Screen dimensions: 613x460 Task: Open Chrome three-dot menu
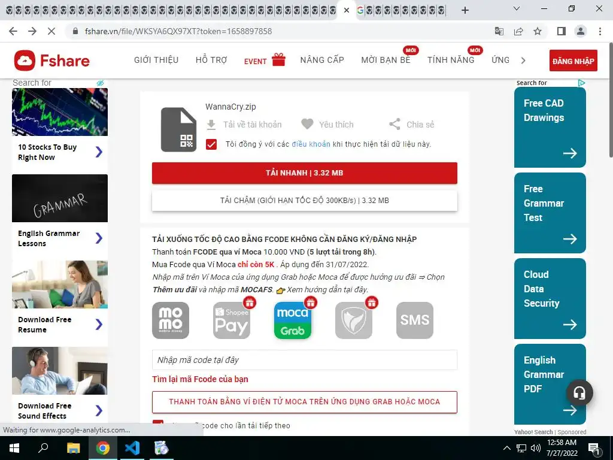(600, 31)
